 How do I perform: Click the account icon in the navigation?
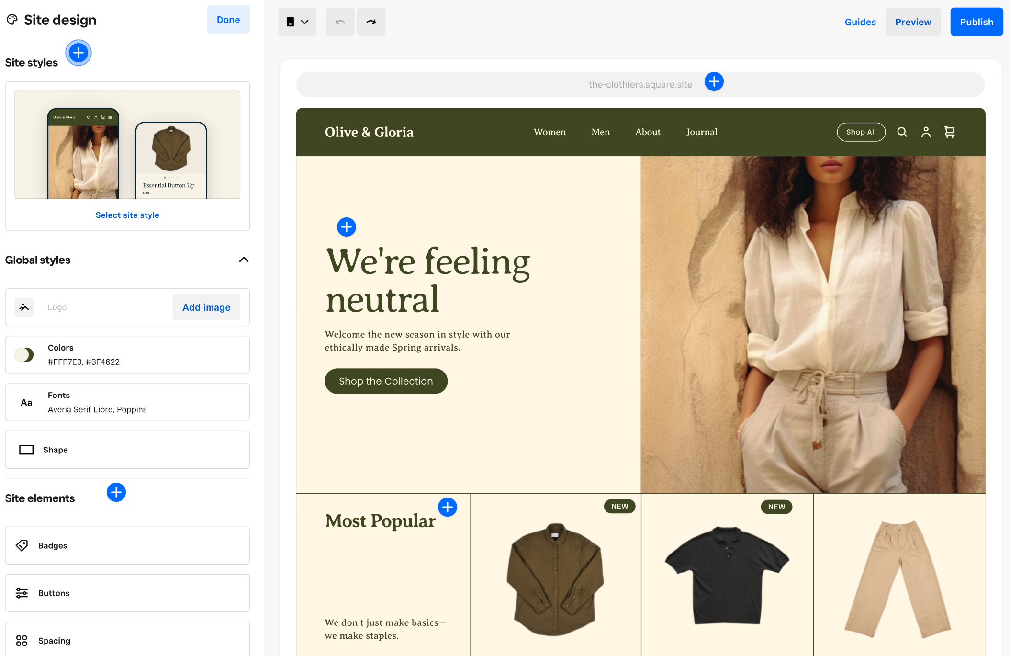(926, 132)
